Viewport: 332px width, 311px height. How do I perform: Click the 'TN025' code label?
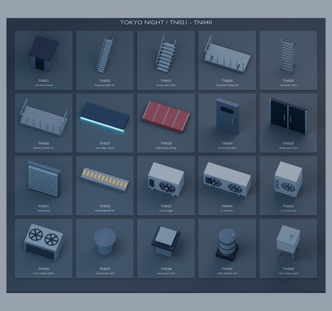coord(288,81)
